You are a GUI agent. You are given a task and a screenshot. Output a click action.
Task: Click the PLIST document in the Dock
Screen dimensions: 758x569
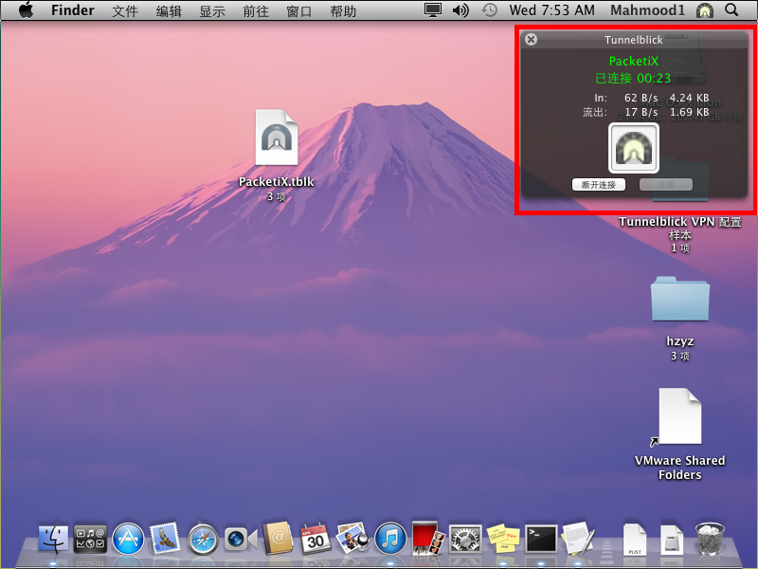634,540
